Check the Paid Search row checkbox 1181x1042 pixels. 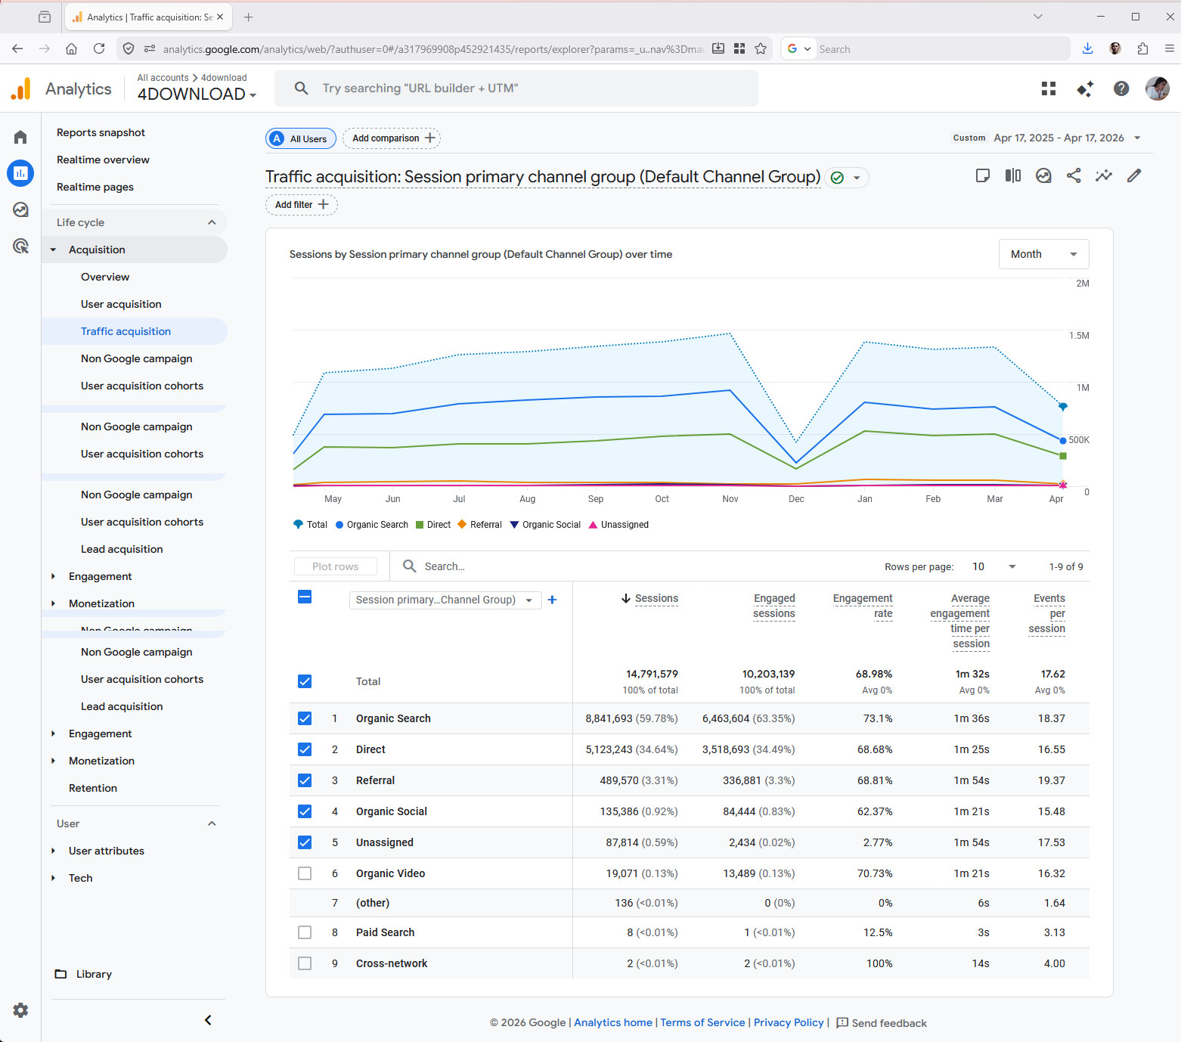pyautogui.click(x=305, y=932)
